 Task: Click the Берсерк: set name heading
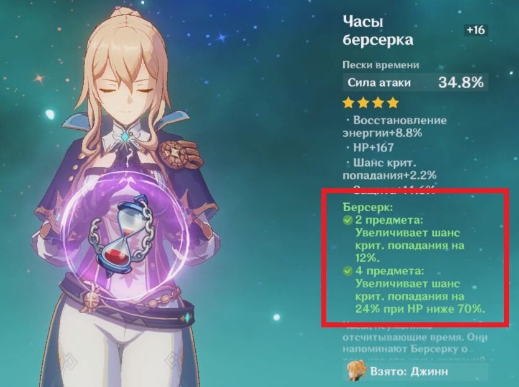[x=368, y=207]
